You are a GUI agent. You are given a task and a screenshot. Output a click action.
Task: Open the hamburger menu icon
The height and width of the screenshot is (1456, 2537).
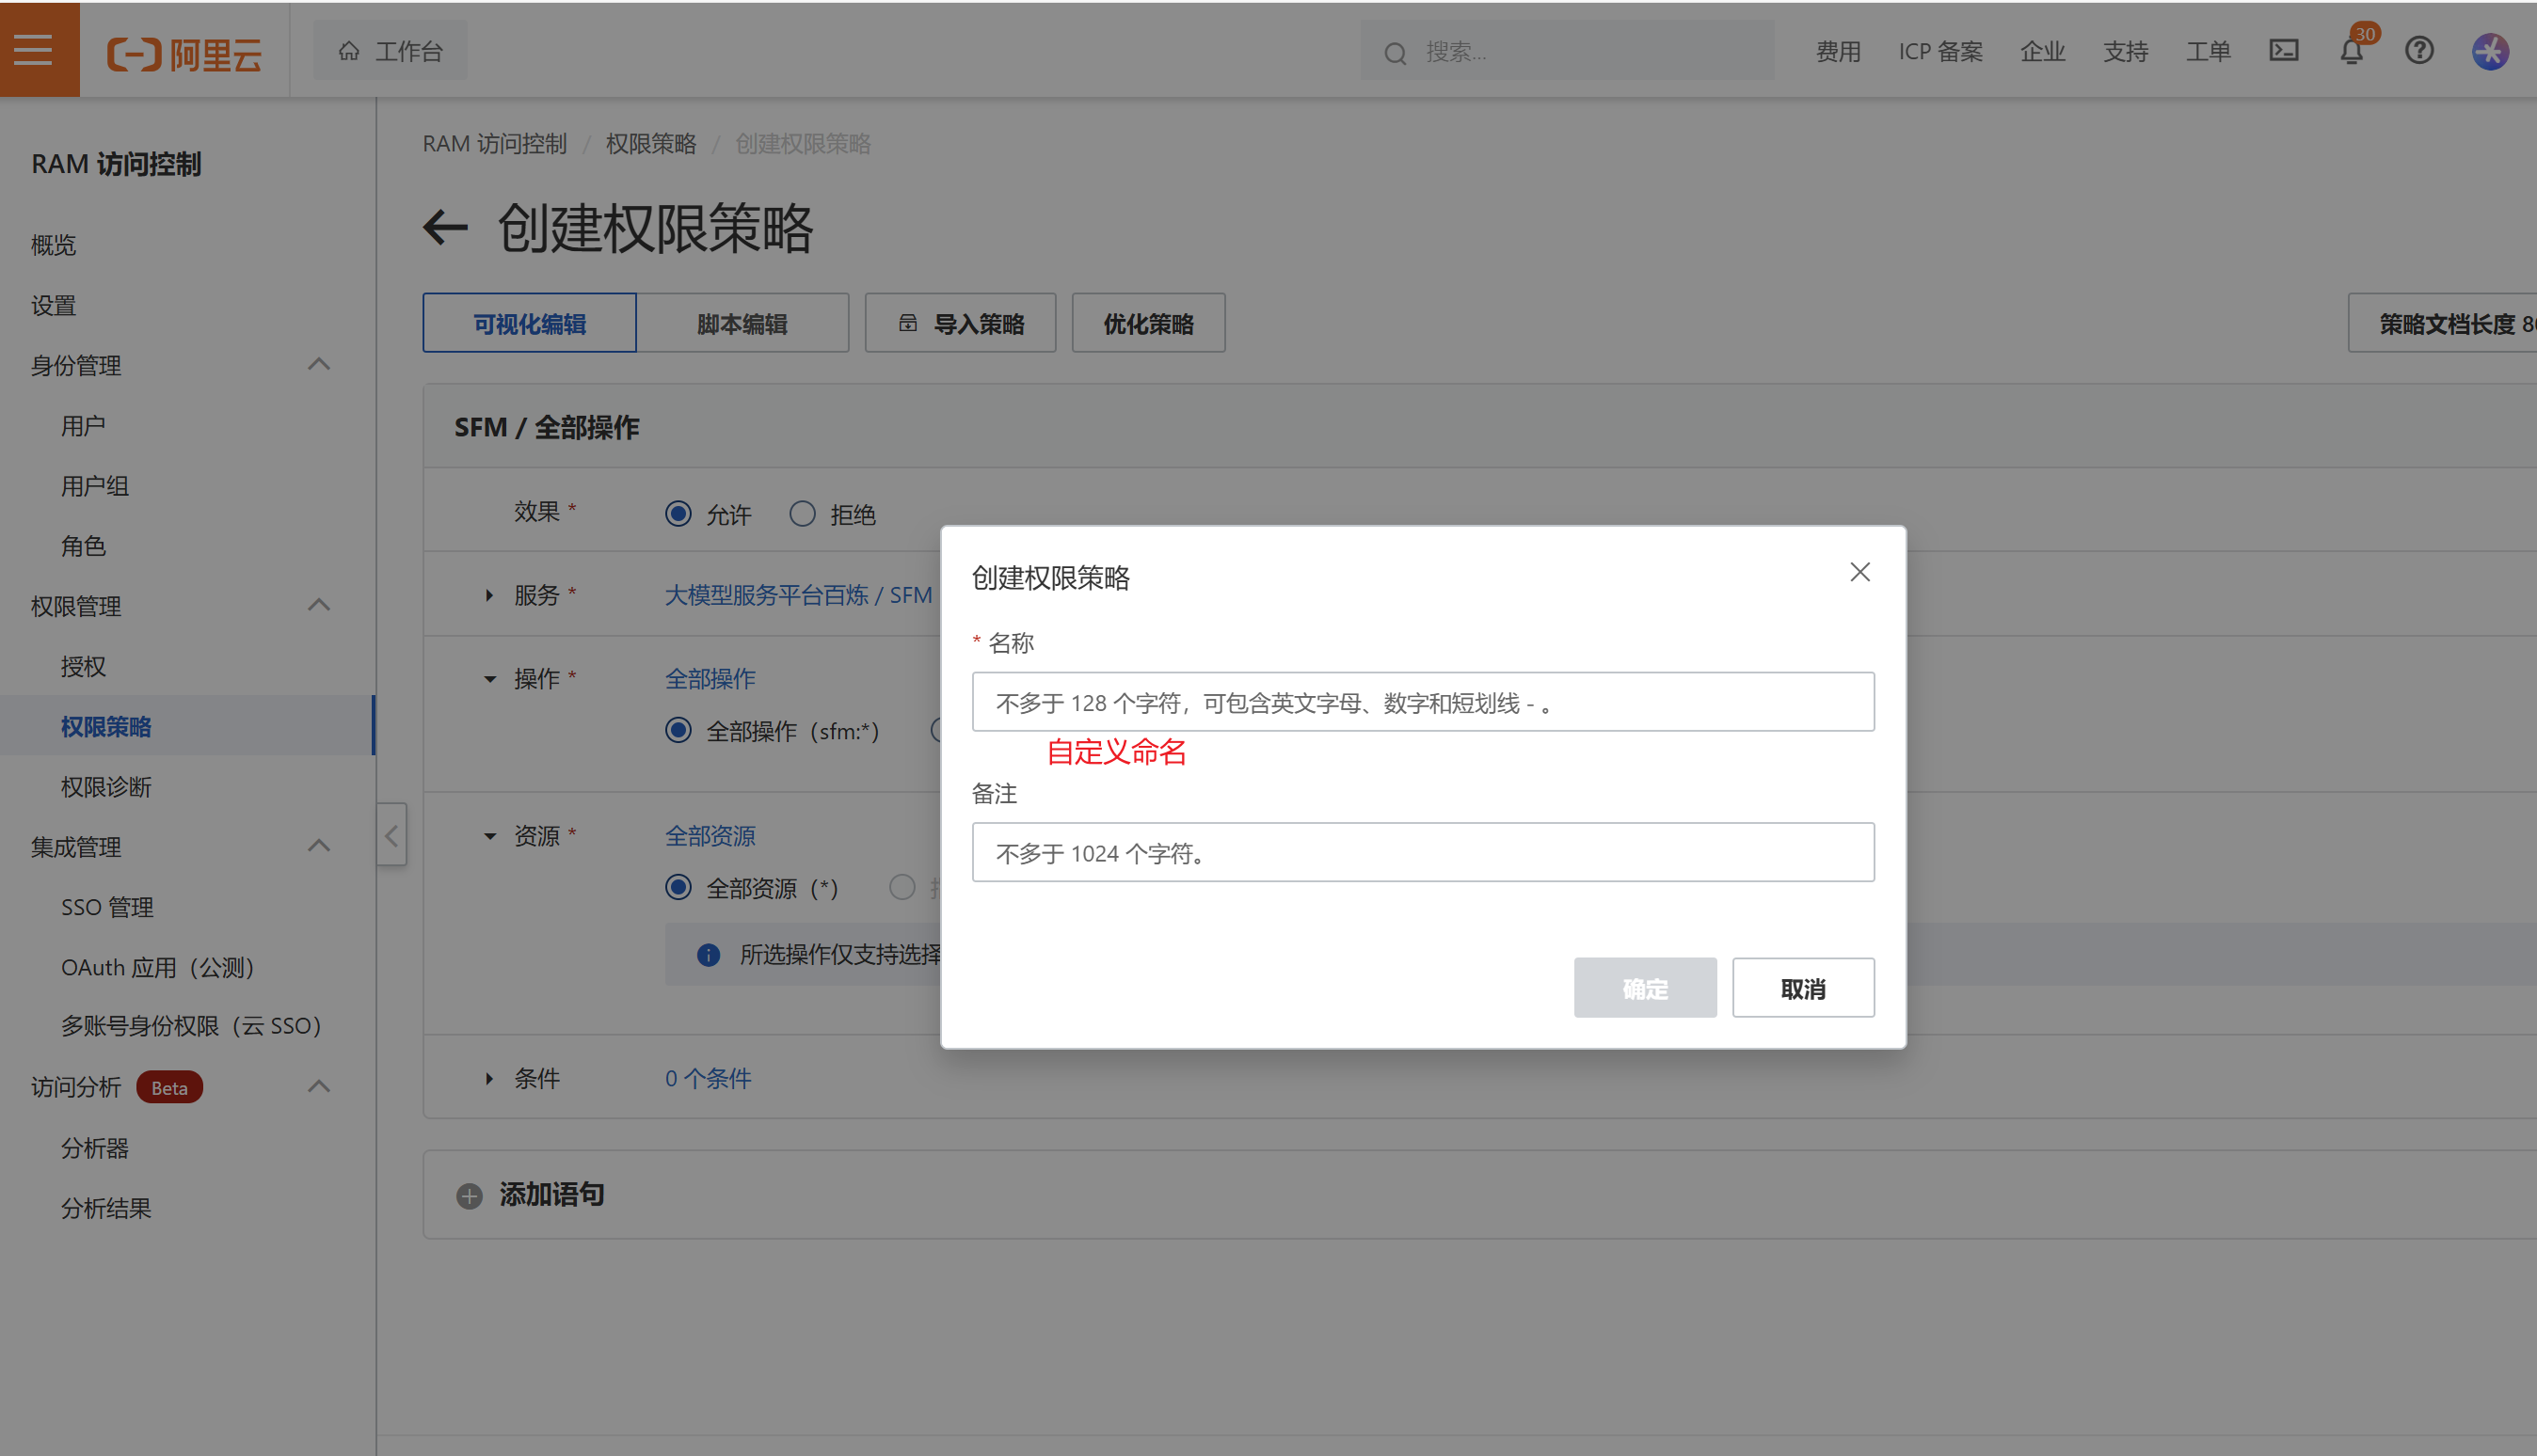[34, 49]
